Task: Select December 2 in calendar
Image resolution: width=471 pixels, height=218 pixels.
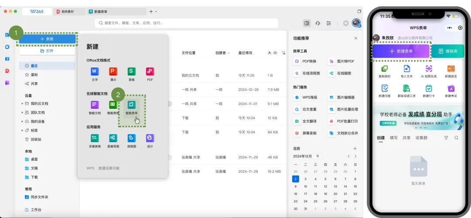Action: 296,179
